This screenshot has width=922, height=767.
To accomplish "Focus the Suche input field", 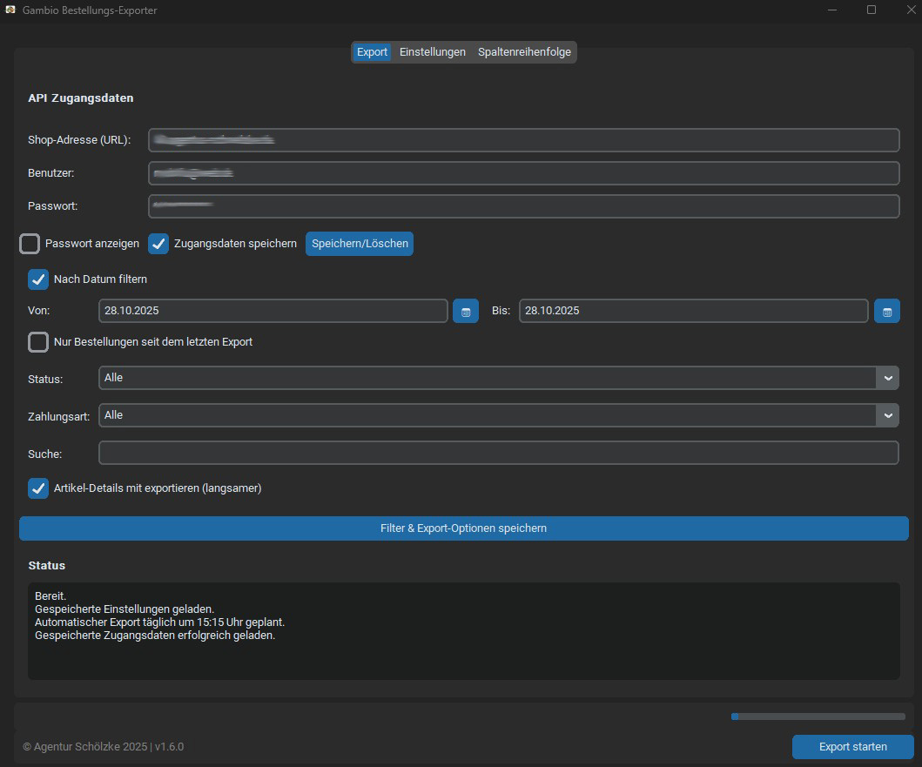I will 498,454.
